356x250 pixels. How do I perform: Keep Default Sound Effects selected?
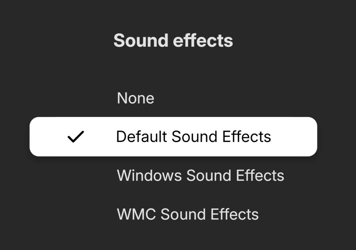[193, 137]
